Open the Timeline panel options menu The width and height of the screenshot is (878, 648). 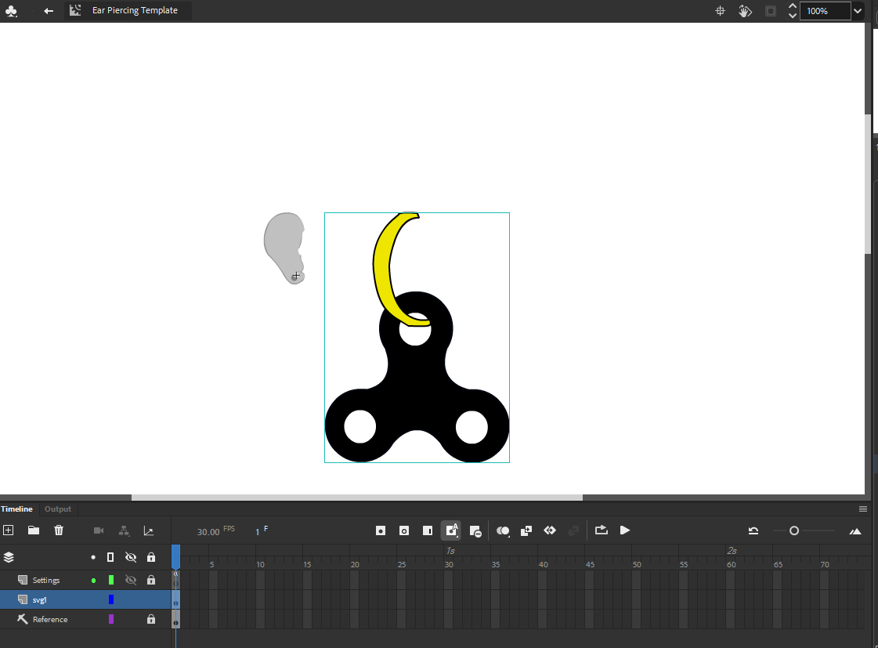point(863,509)
